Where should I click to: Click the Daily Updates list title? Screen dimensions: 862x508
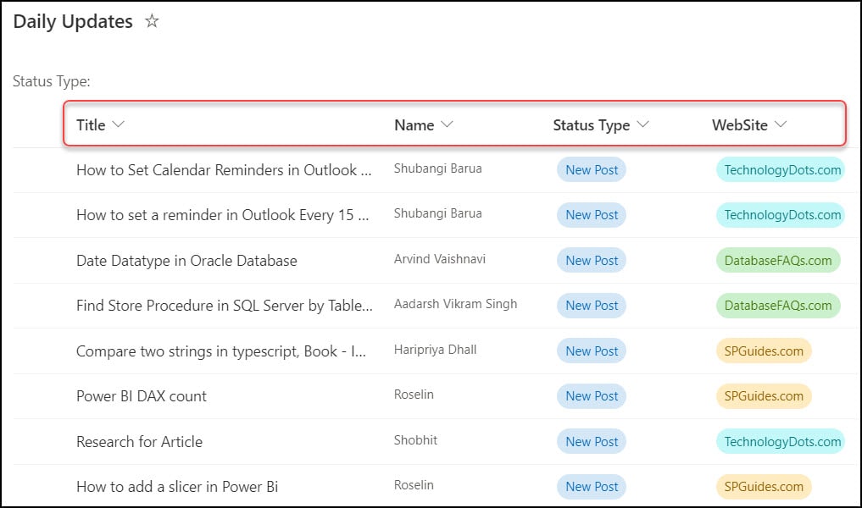tap(73, 22)
